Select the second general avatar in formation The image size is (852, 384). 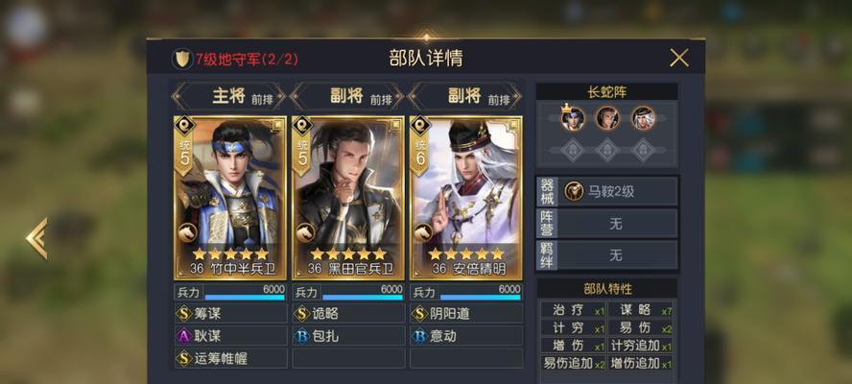(x=607, y=118)
